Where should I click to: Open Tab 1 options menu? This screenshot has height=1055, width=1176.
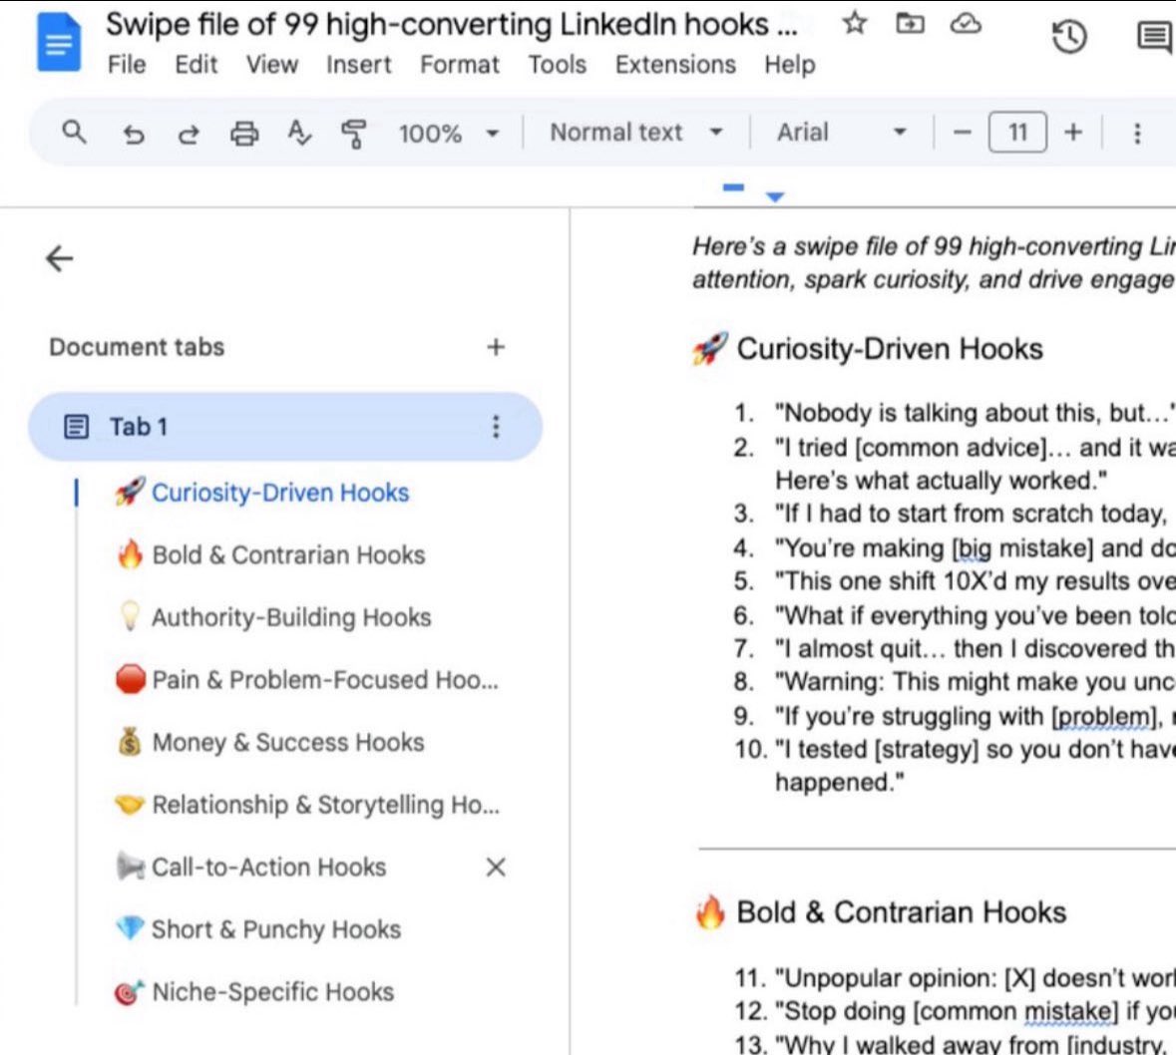tap(496, 426)
